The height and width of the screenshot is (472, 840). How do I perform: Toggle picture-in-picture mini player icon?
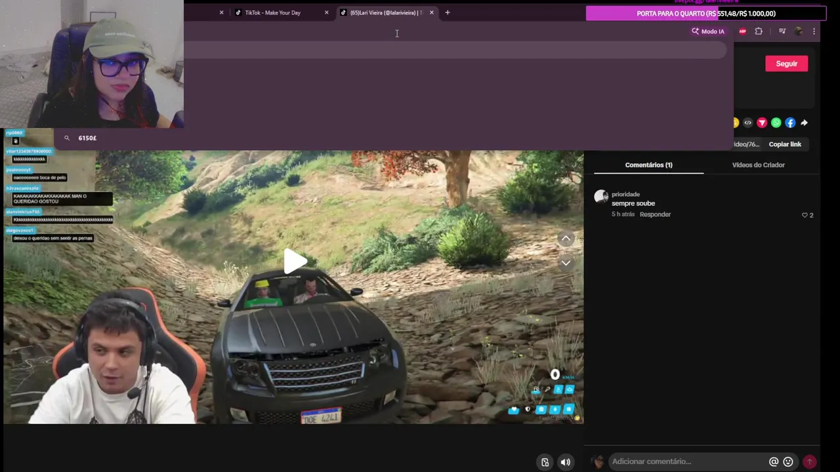(x=545, y=462)
